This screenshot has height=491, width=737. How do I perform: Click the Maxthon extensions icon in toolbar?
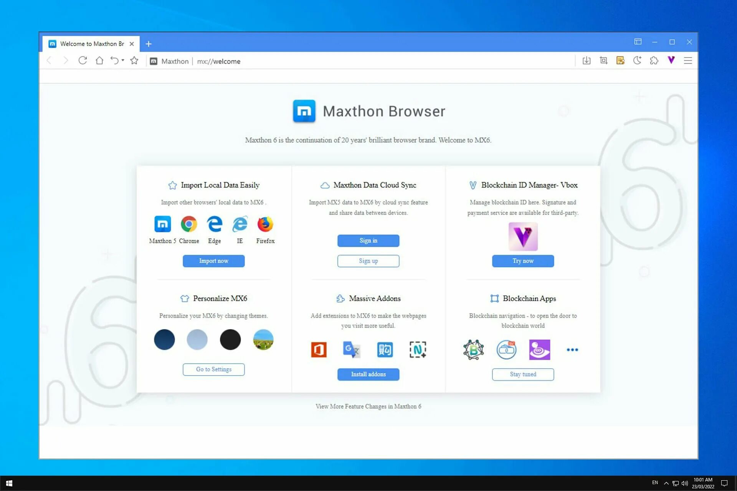(654, 60)
